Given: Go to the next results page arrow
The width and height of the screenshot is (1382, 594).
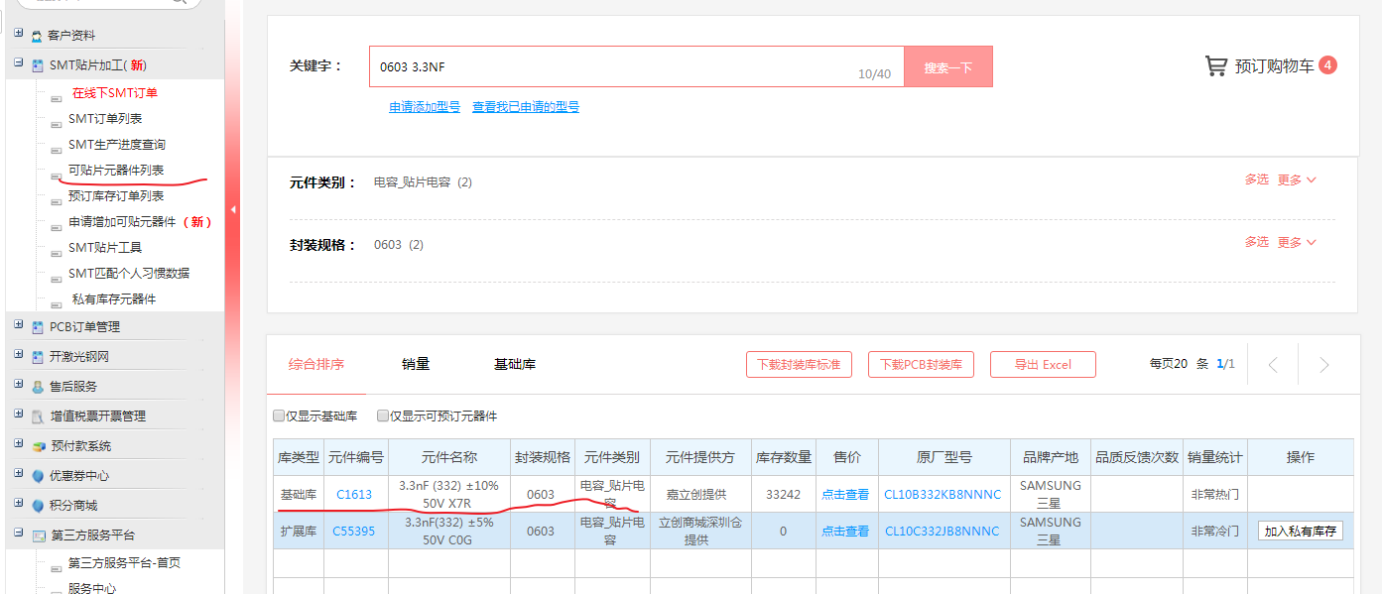Looking at the screenshot, I should [x=1323, y=365].
